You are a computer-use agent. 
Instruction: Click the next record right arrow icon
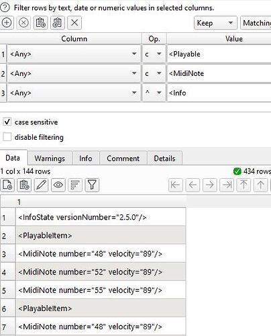[209, 185]
